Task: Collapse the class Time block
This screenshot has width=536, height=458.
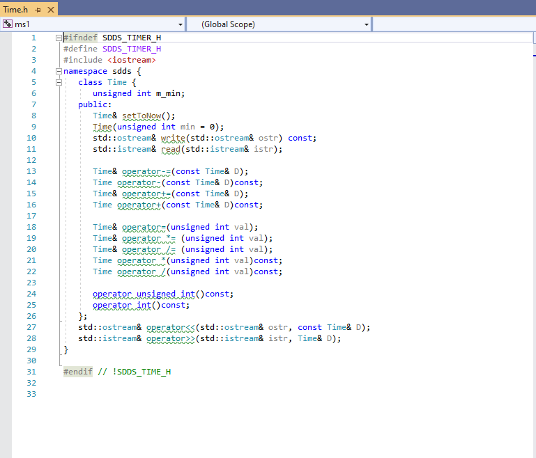Action: 59,82
